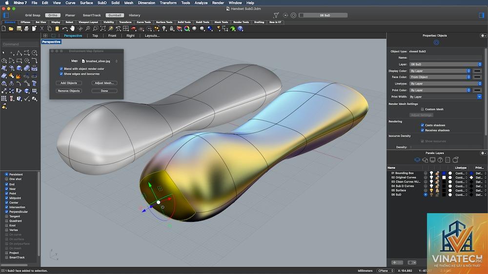Enable the Tangent object snap
The image size is (488, 274).
coord(6,216)
